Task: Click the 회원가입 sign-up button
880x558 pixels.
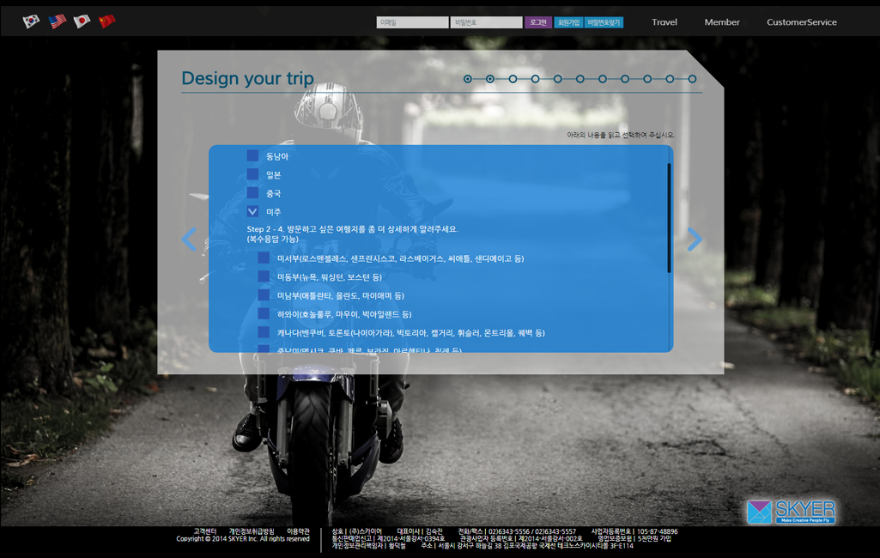Action: point(568,22)
